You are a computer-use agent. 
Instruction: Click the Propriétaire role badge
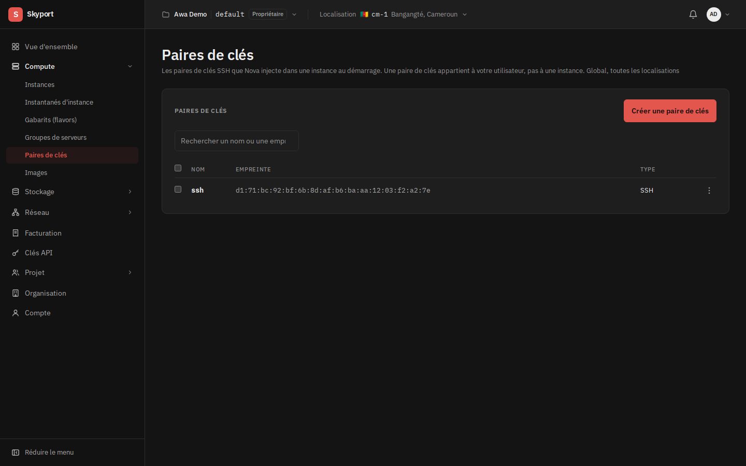tap(268, 14)
